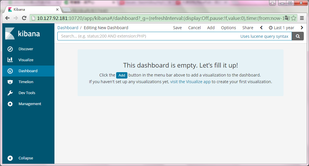
Task: Click the Kibana logo in sidebar
Action: (x=23, y=33)
